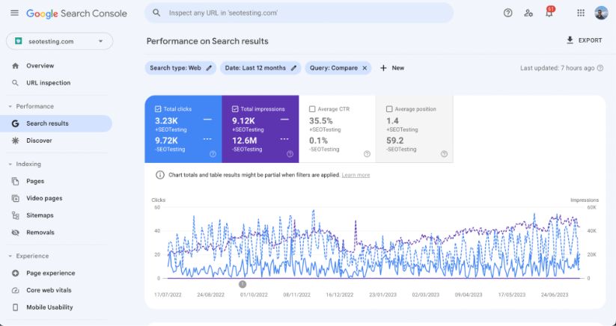Click the New filter button label
This screenshot has height=326, width=616.
(398, 68)
